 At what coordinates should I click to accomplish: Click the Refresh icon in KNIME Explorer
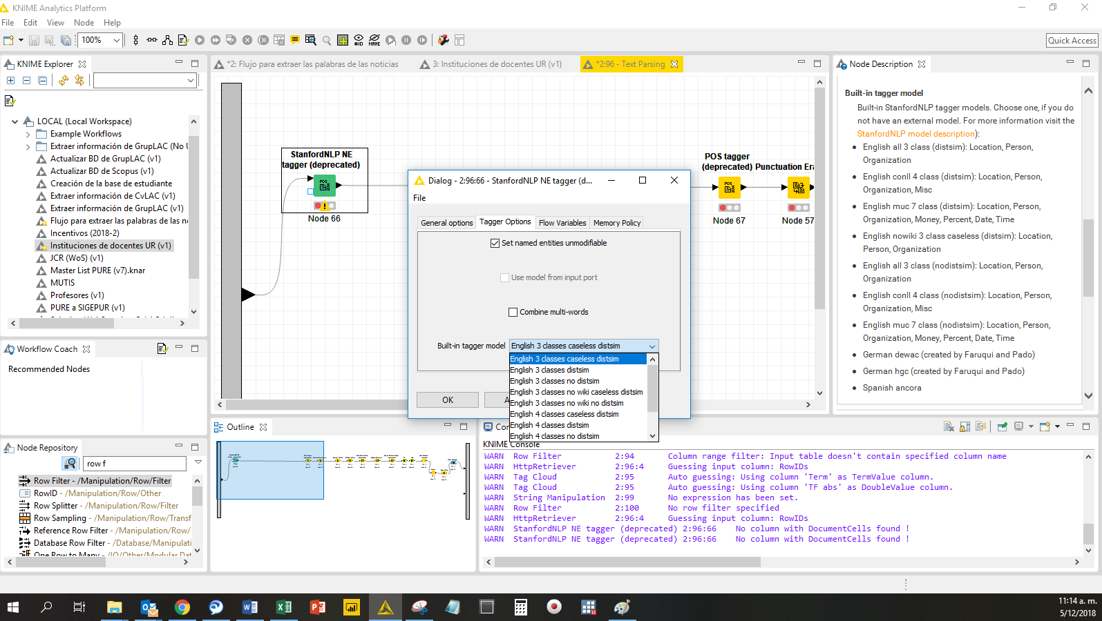(64, 81)
